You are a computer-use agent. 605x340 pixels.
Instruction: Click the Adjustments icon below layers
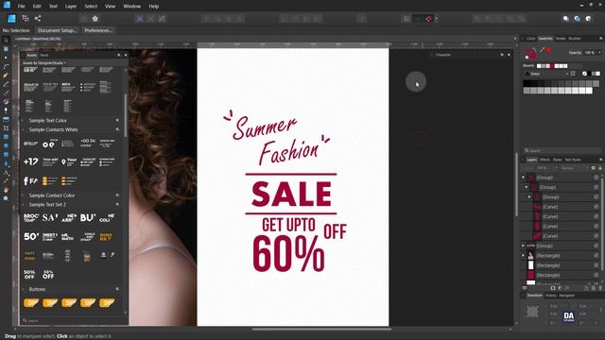pyautogui.click(x=560, y=288)
